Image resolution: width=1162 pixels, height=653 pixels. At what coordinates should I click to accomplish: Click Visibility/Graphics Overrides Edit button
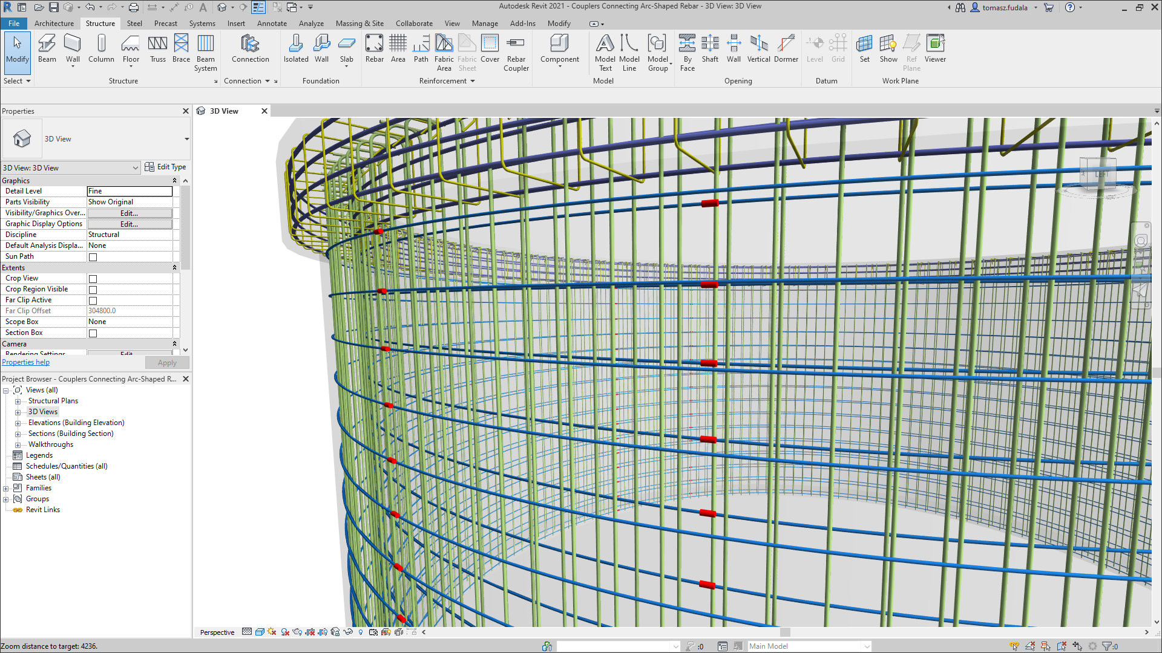[x=130, y=213]
